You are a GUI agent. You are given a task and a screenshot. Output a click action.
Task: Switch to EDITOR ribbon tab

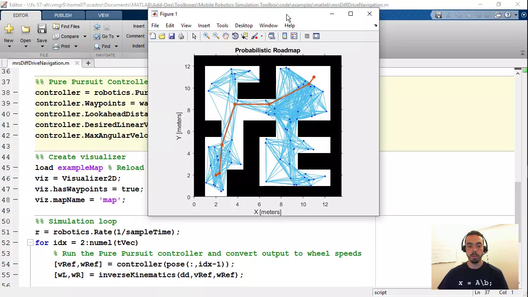(x=21, y=15)
